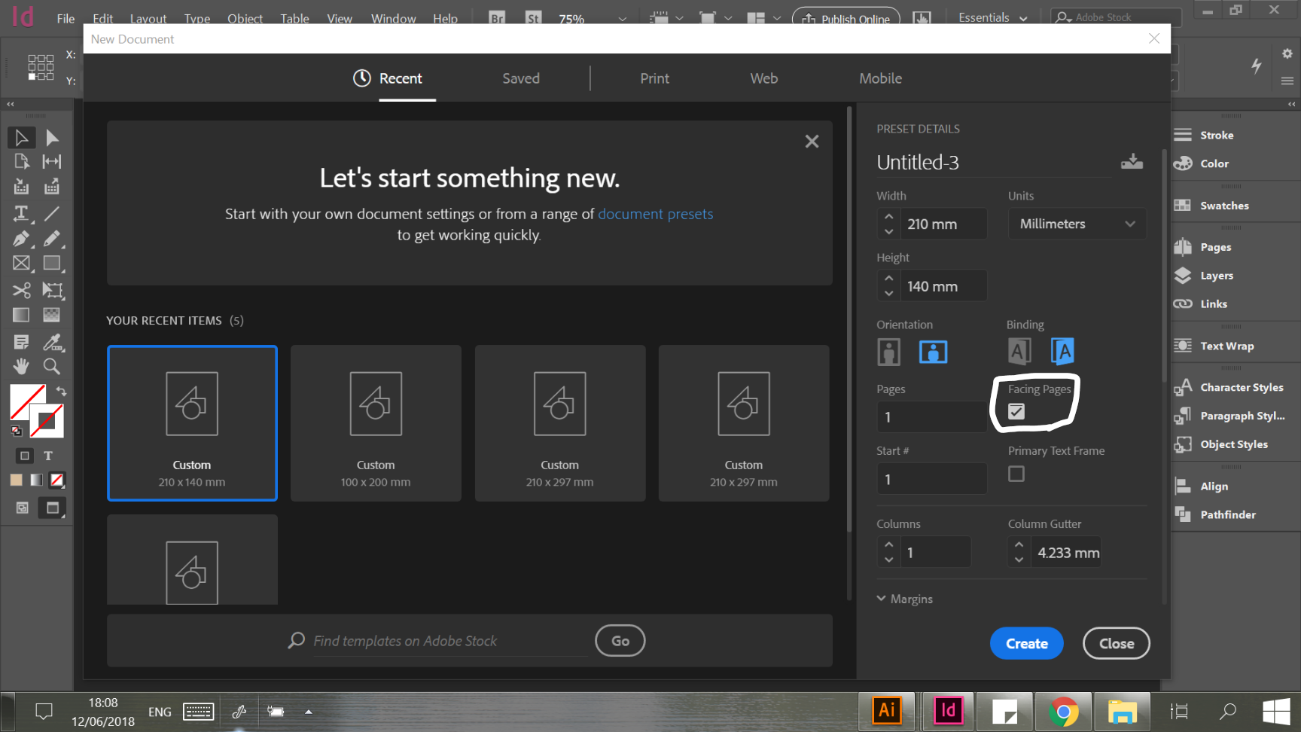Select the Zoom tool

[x=52, y=367]
